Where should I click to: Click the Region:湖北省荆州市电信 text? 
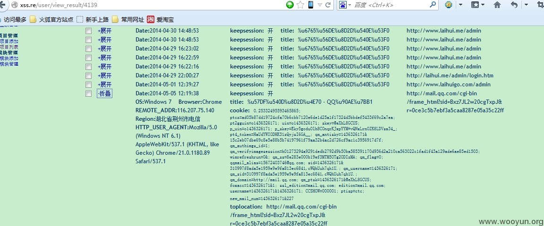click(168, 119)
